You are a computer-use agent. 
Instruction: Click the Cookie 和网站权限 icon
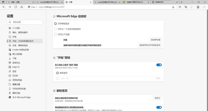(x=10, y=50)
